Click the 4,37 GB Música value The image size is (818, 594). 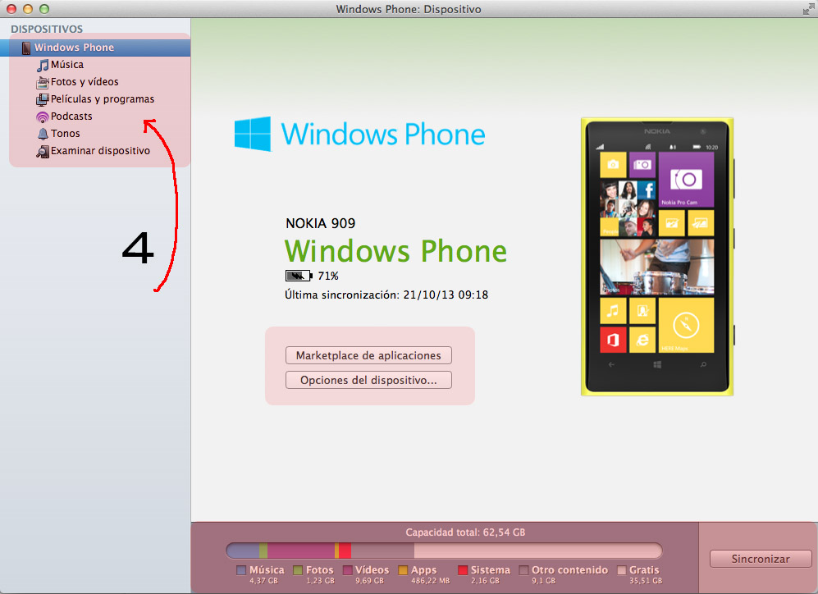pos(263,581)
